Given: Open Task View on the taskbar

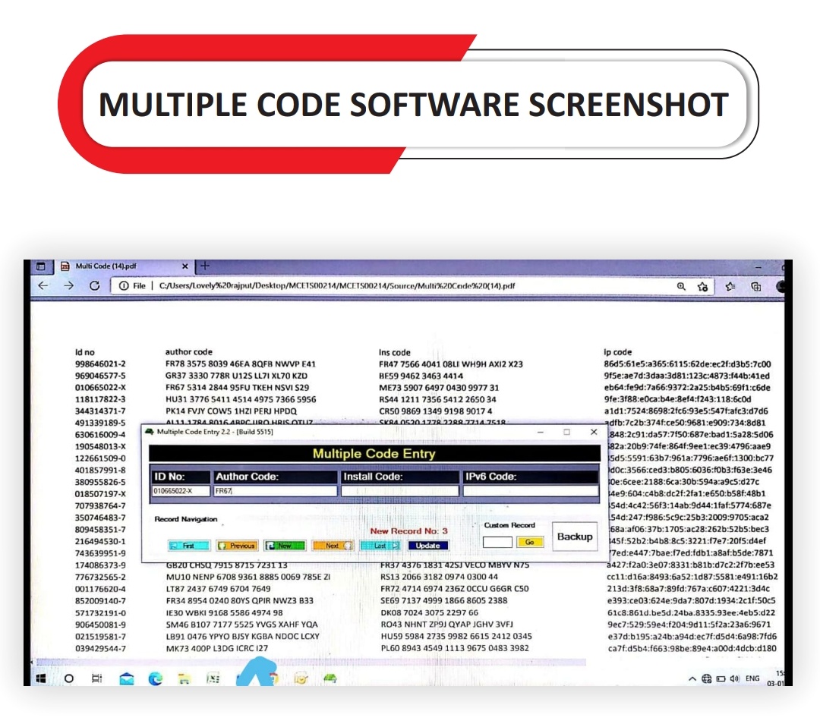Looking at the screenshot, I should point(96,678).
